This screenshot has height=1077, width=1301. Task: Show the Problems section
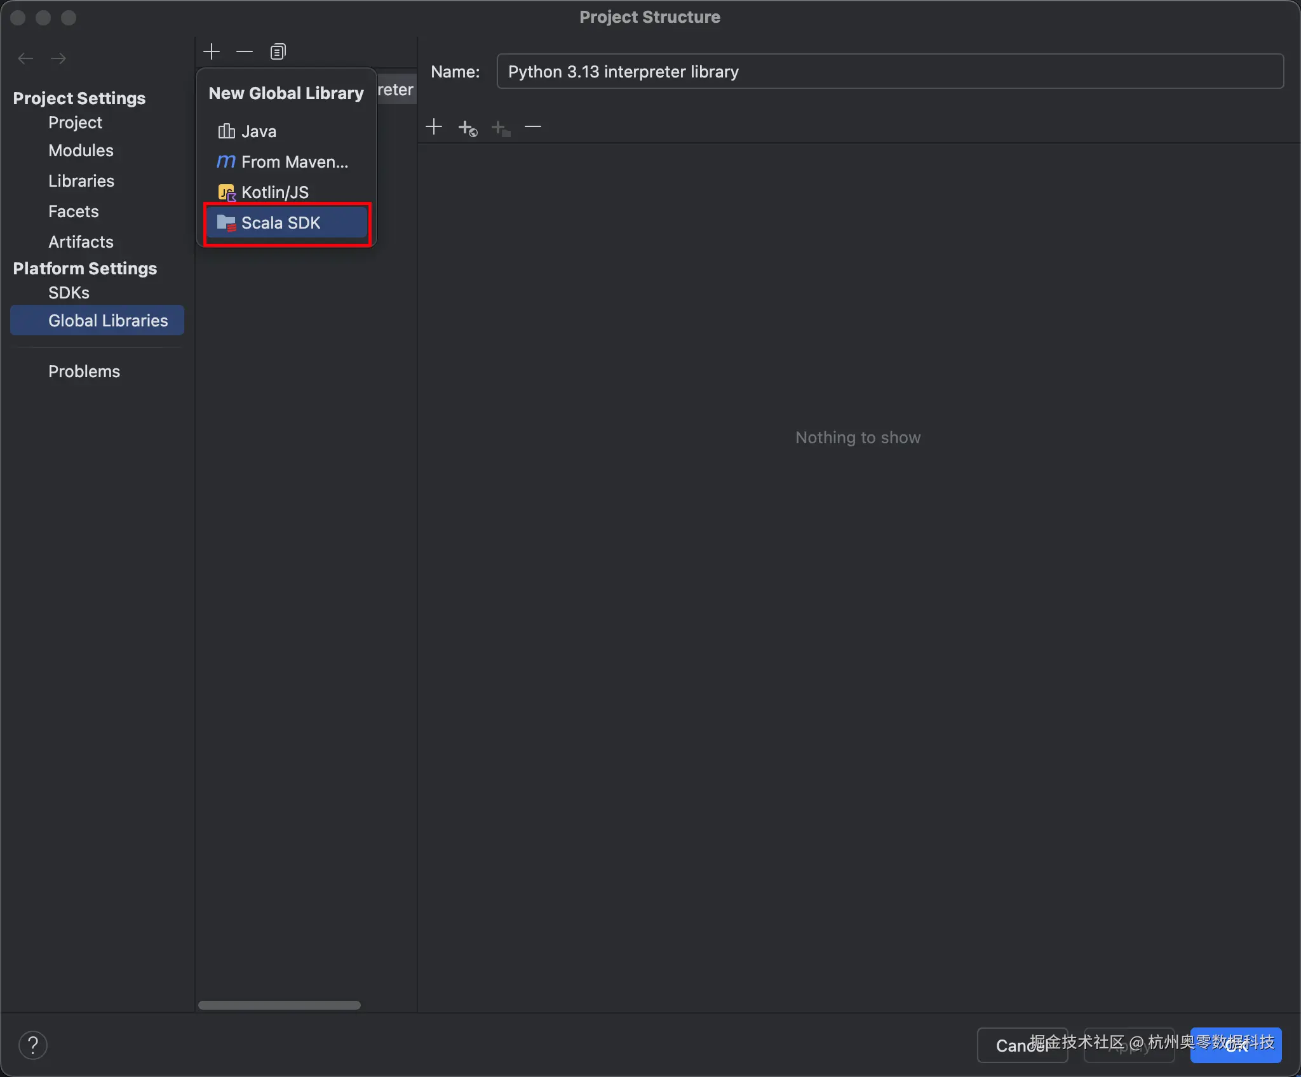(x=84, y=371)
